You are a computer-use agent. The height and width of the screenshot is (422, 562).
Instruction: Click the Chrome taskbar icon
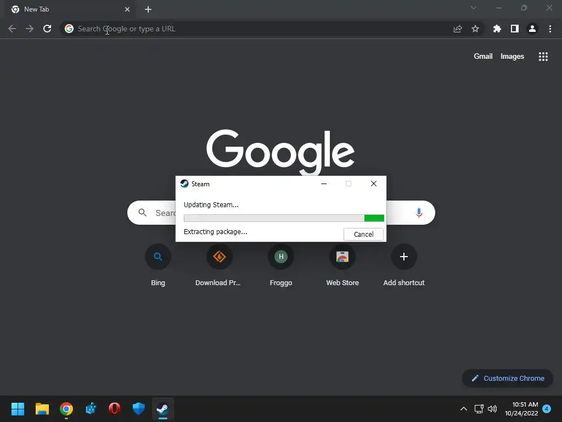point(66,409)
